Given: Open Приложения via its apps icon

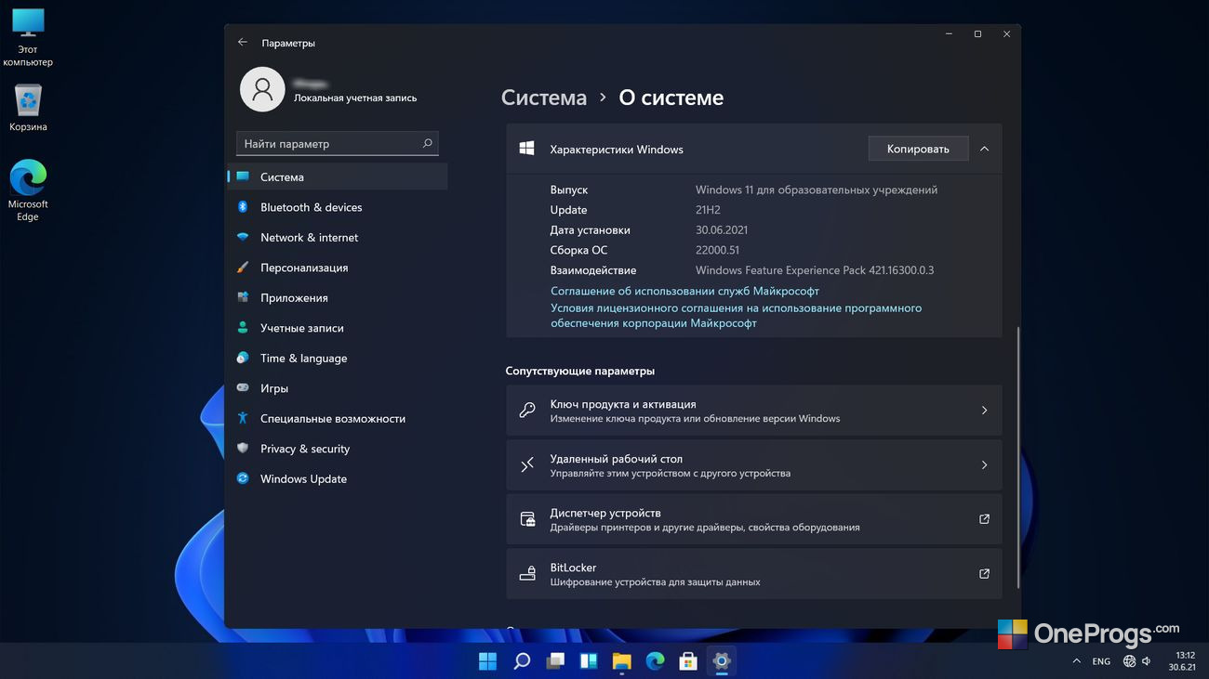Looking at the screenshot, I should tap(243, 297).
